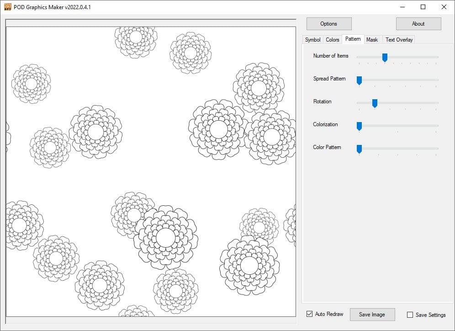Image resolution: width=455 pixels, height=331 pixels.
Task: Maximize the application window
Action: tap(423, 7)
